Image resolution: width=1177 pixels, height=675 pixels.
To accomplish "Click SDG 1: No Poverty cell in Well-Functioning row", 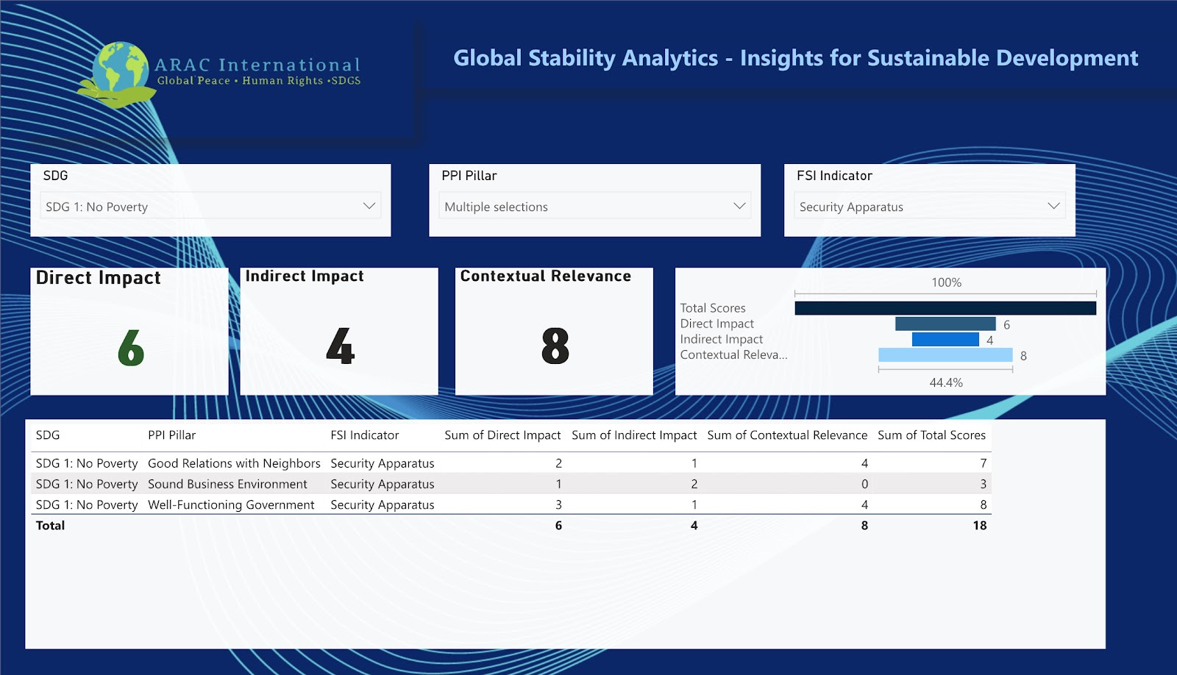I will (87, 504).
